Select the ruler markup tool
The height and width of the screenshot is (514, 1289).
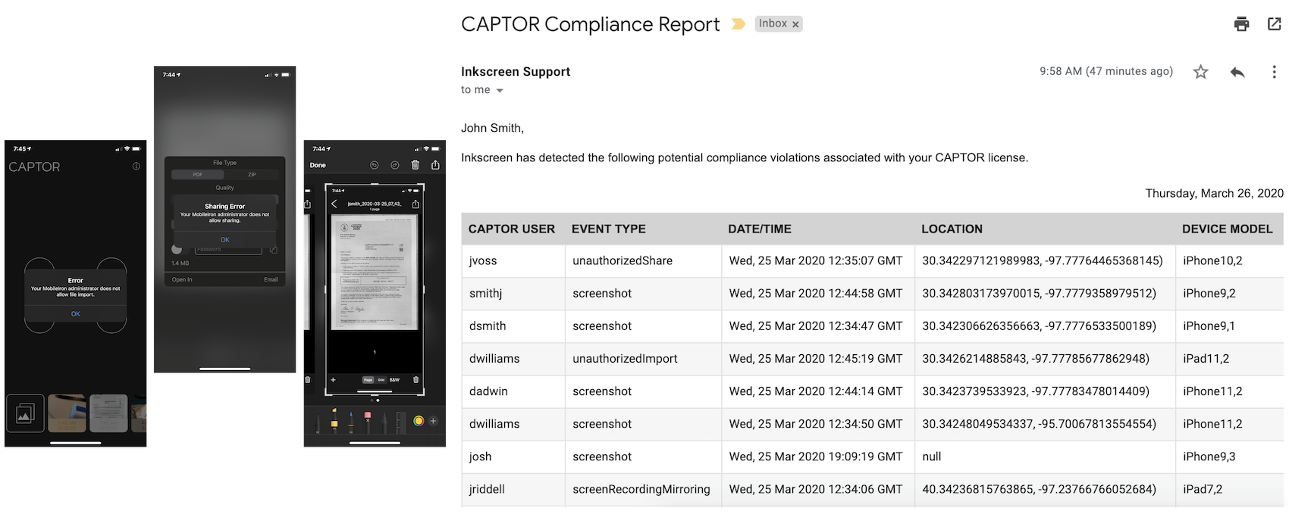[400, 422]
